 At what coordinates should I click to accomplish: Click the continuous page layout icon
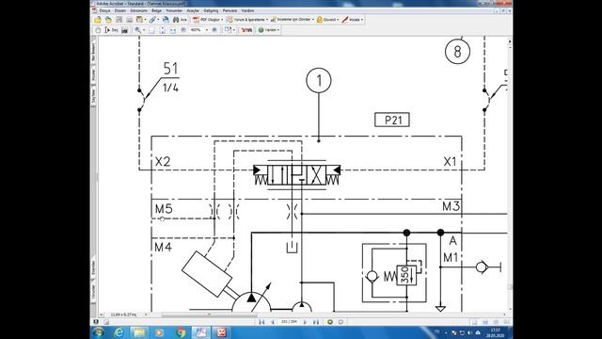point(485,322)
